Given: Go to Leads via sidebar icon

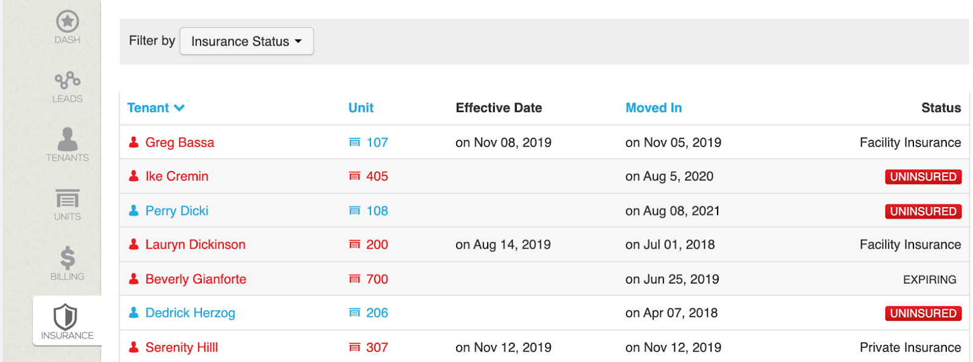Looking at the screenshot, I should (x=68, y=80).
